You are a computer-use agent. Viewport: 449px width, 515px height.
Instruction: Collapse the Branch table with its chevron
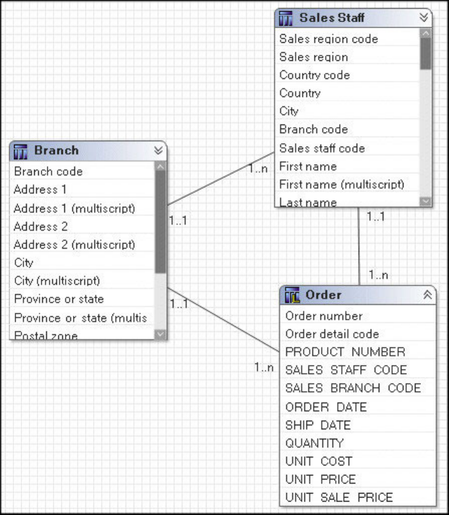tap(158, 151)
